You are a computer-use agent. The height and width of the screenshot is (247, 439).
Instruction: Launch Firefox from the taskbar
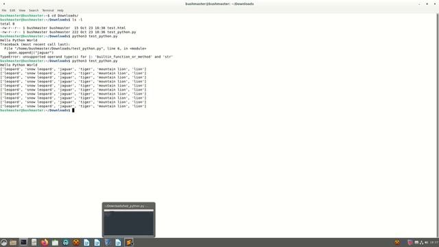coord(45,242)
